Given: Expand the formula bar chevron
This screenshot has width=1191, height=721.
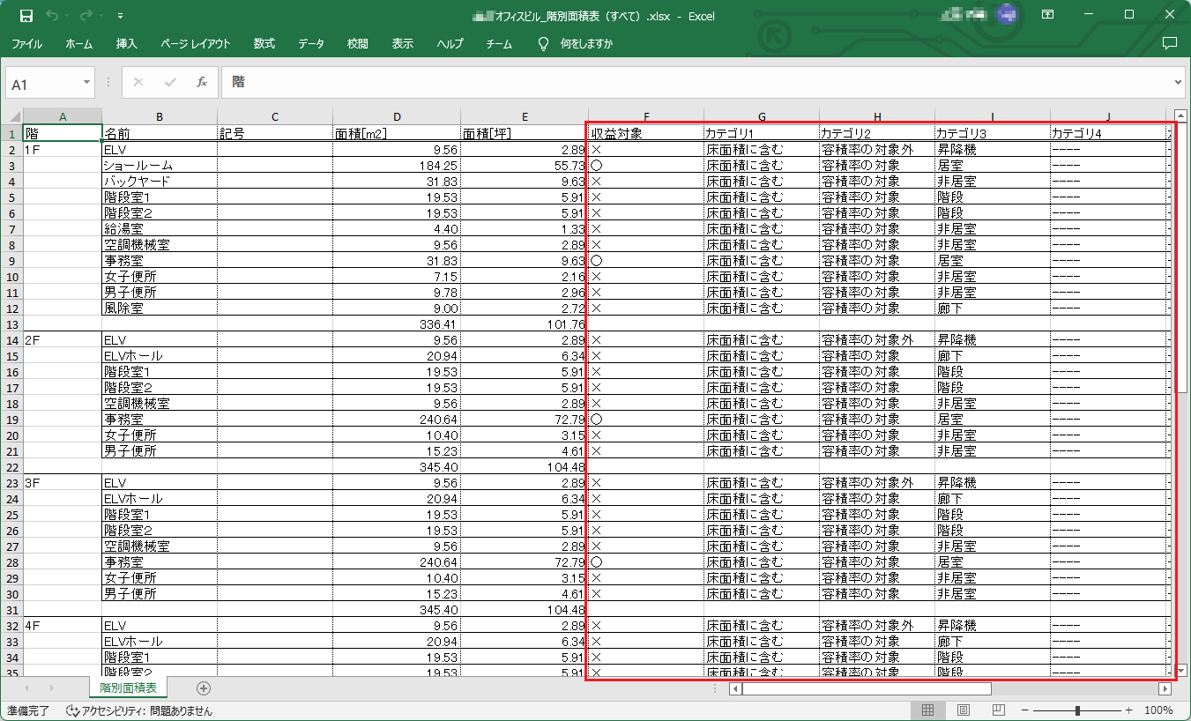Looking at the screenshot, I should coord(1179,82).
